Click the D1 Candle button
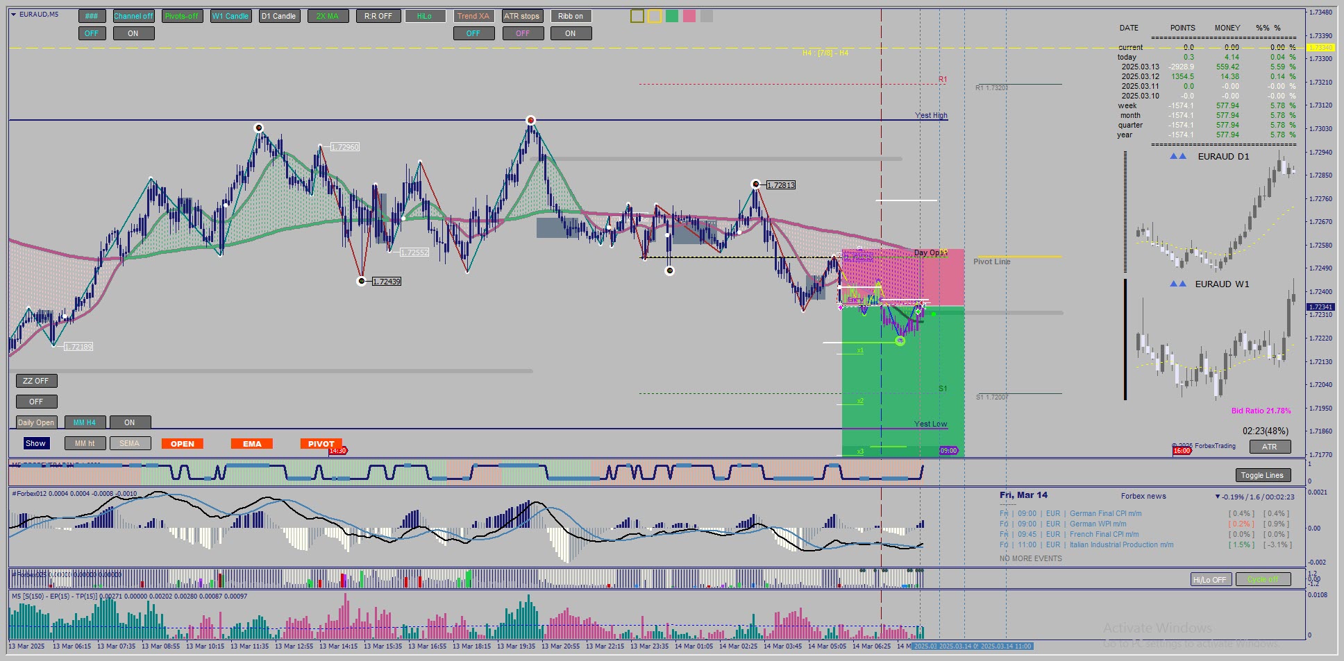 point(279,16)
